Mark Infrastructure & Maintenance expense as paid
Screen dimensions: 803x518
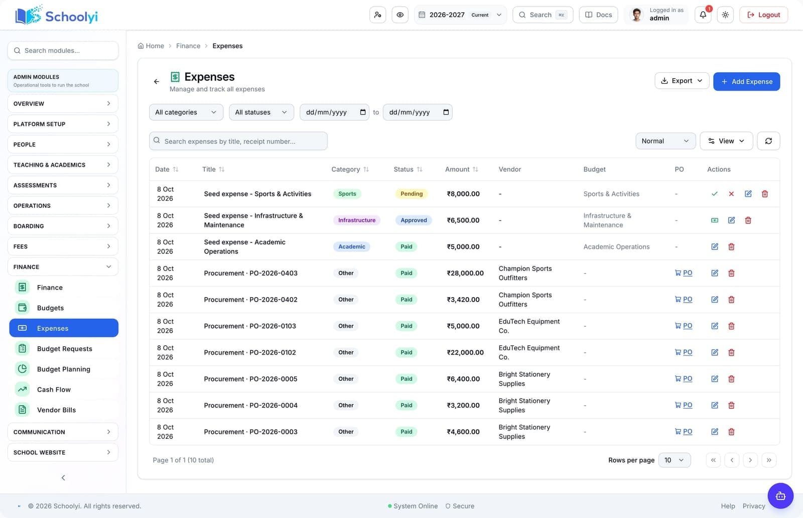(714, 220)
